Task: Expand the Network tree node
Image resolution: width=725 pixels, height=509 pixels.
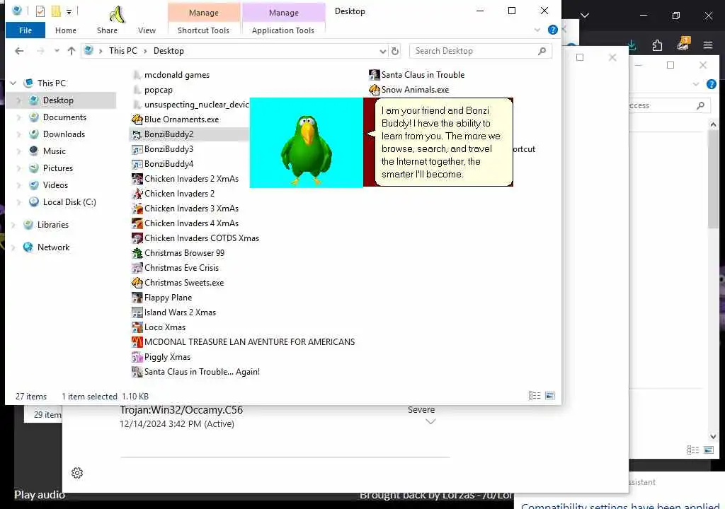Action: pyautogui.click(x=13, y=247)
